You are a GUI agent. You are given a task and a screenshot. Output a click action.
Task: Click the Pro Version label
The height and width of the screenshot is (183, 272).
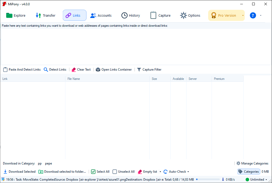pyautogui.click(x=227, y=15)
